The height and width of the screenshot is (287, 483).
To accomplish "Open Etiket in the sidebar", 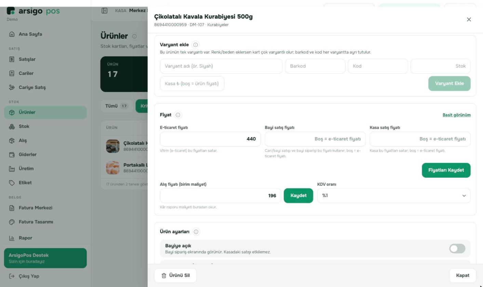I will pyautogui.click(x=45, y=182).
